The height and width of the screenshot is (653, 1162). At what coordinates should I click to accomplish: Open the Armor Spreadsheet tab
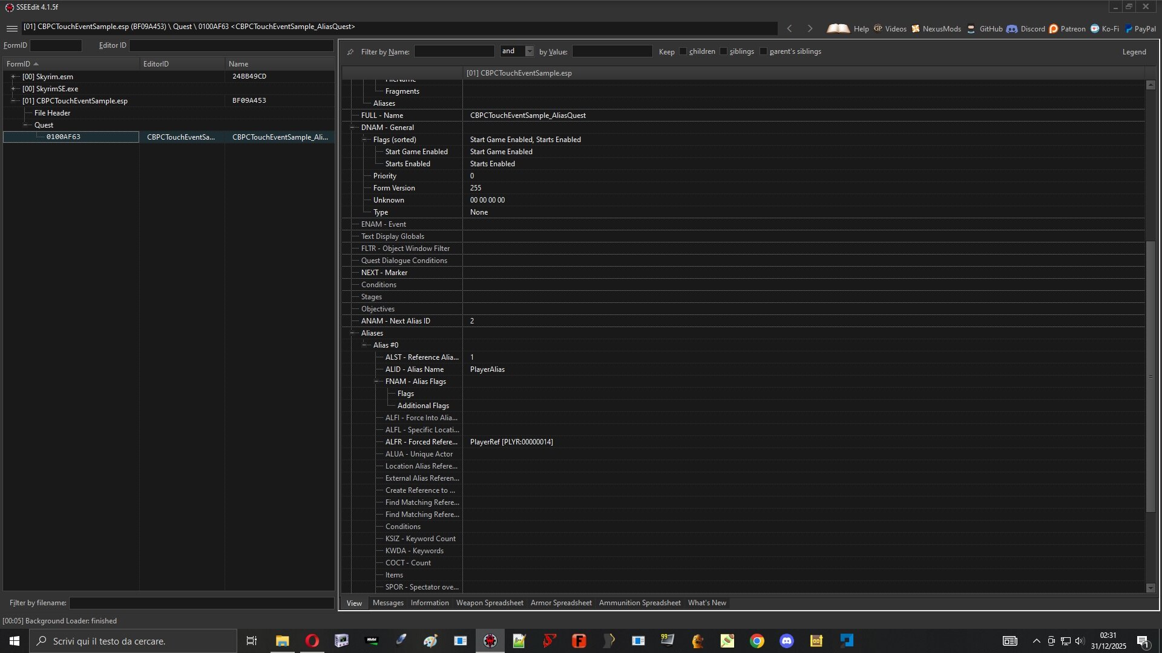pyautogui.click(x=561, y=603)
